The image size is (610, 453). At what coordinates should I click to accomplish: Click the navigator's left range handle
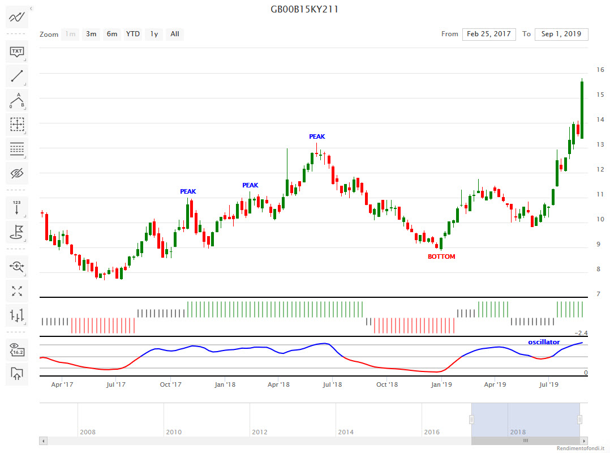click(471, 419)
